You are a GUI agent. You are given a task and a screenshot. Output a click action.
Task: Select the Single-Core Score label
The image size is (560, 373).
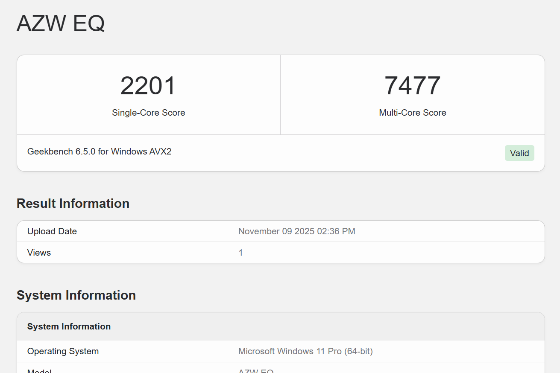tap(148, 113)
